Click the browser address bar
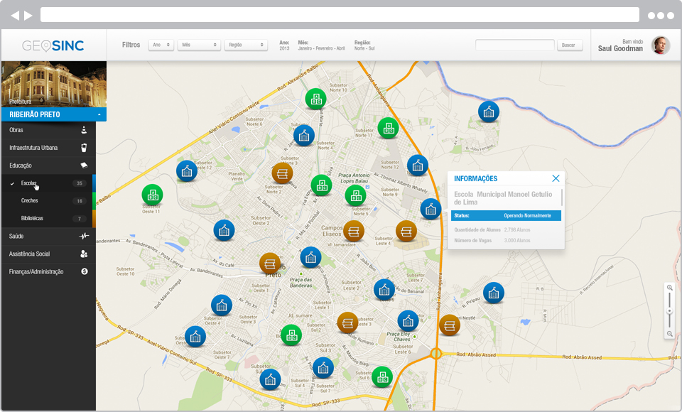The image size is (682, 412). pyautogui.click(x=340, y=15)
